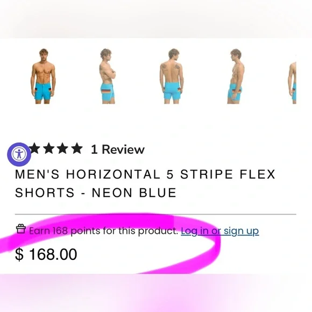Open the '1 Review' link
Viewport: 312px width, 312px height.
(x=118, y=150)
